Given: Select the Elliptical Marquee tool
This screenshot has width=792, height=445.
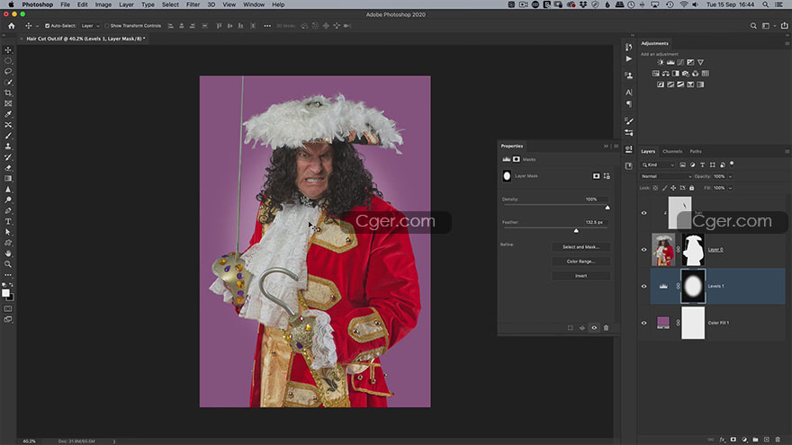Looking at the screenshot, I should tap(8, 60).
